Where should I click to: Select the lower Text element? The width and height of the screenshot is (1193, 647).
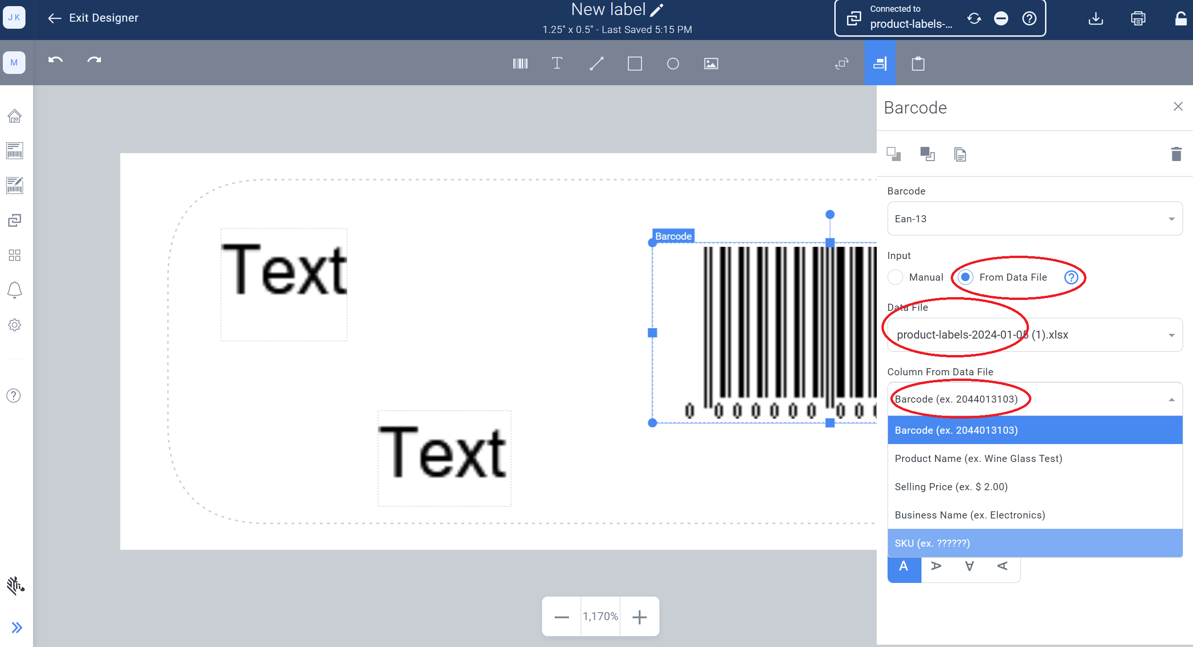[444, 458]
